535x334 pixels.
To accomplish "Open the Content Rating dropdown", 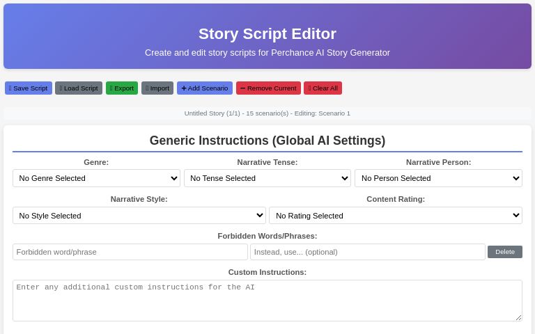I will [x=396, y=216].
